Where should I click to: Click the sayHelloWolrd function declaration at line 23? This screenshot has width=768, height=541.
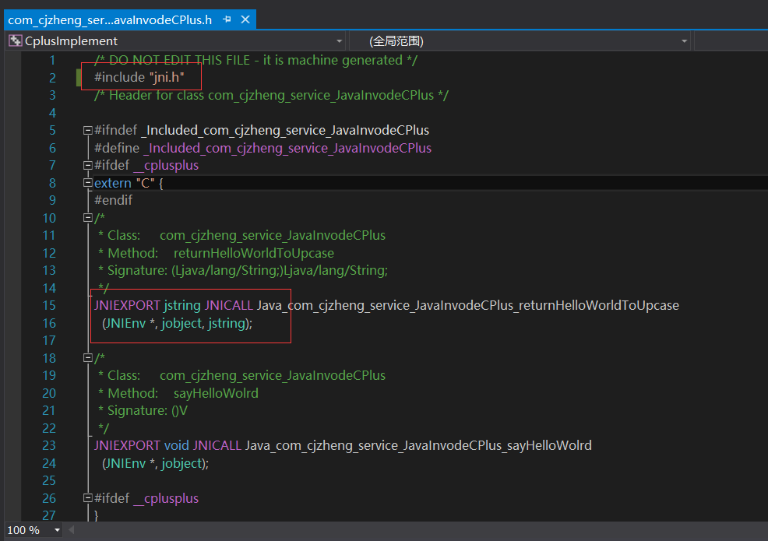click(418, 445)
